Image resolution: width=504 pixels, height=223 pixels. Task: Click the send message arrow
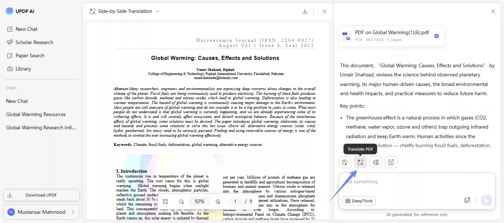point(486,200)
